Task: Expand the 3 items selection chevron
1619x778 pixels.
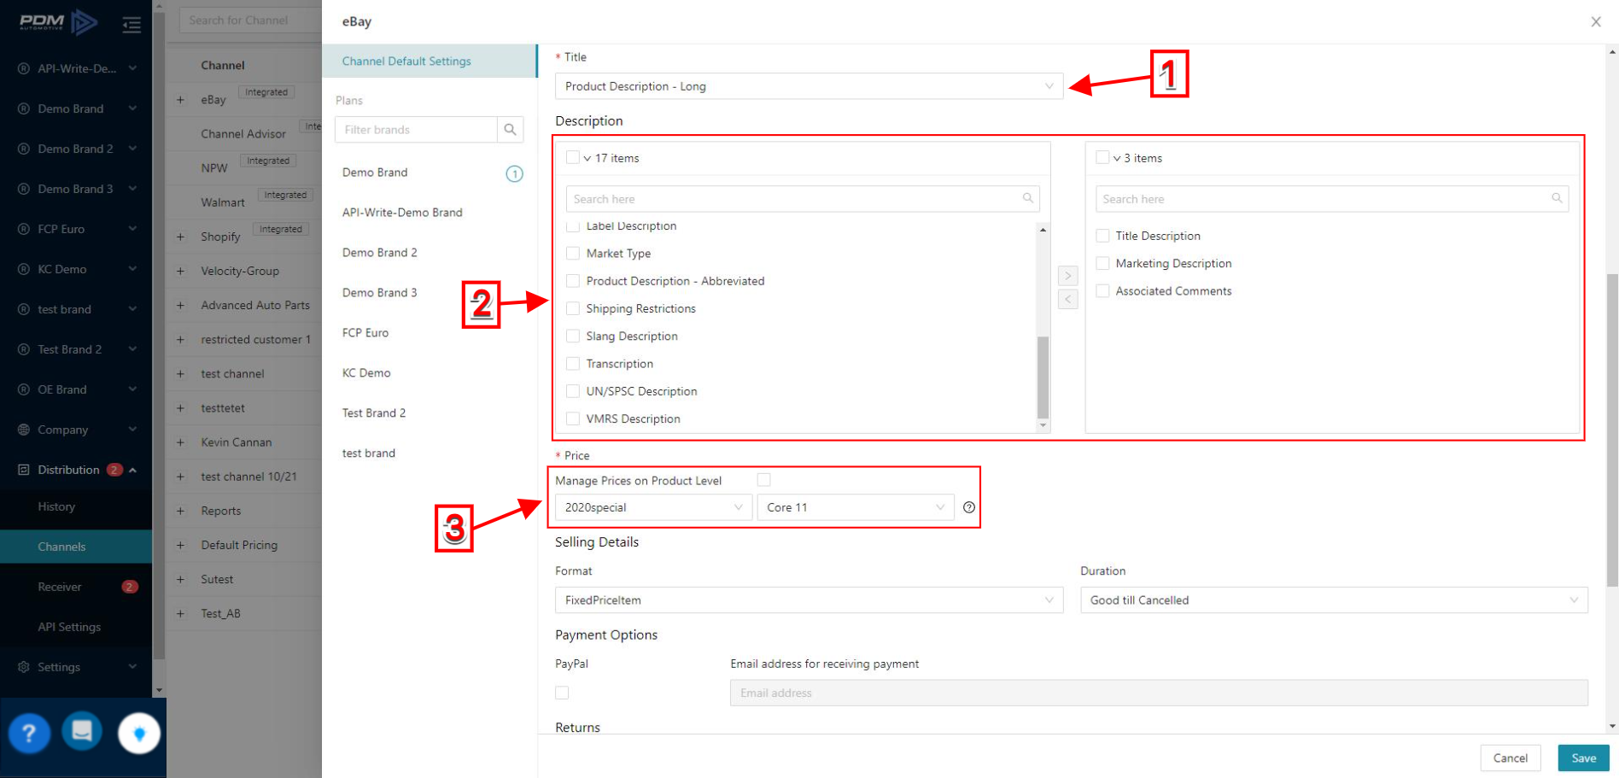Action: click(x=1117, y=158)
